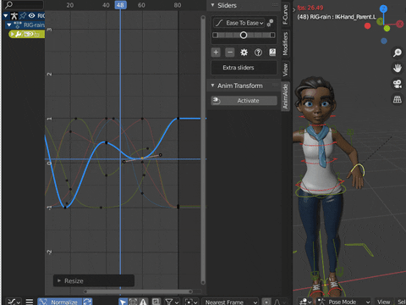The image size is (406, 305).
Task: Click the wrench icon in the green group
Action: coord(18,34)
